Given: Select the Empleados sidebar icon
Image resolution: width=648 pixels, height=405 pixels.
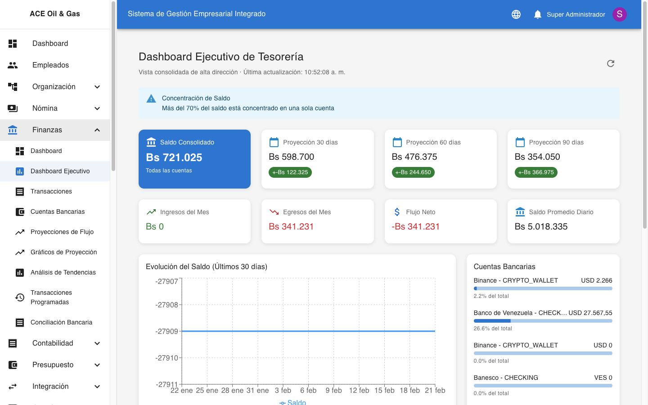Looking at the screenshot, I should pyautogui.click(x=13, y=65).
